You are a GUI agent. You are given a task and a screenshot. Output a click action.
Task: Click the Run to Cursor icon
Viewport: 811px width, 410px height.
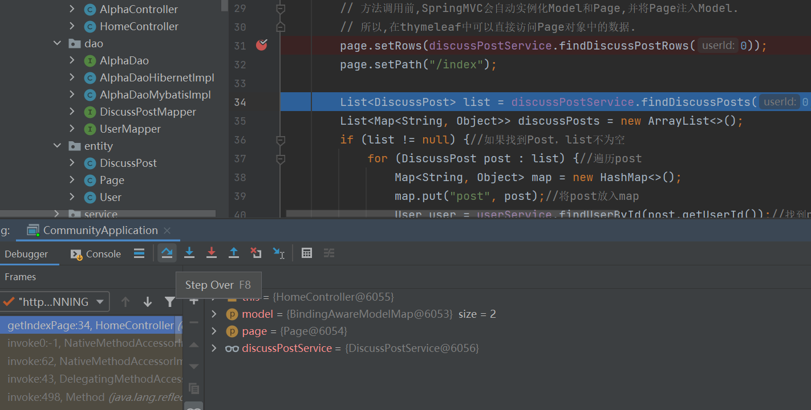(x=278, y=253)
